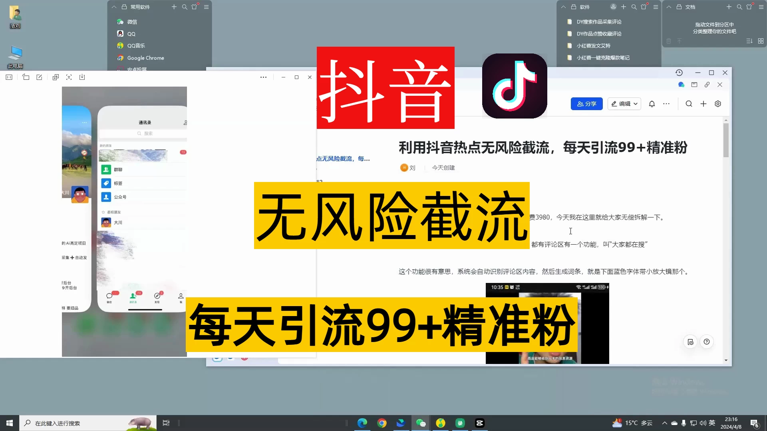
Task: Open the 编辑 mode dropdown
Action: 624,104
